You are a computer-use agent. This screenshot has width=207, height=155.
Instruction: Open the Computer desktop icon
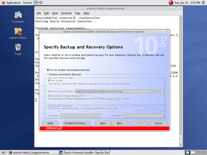pyautogui.click(x=18, y=17)
